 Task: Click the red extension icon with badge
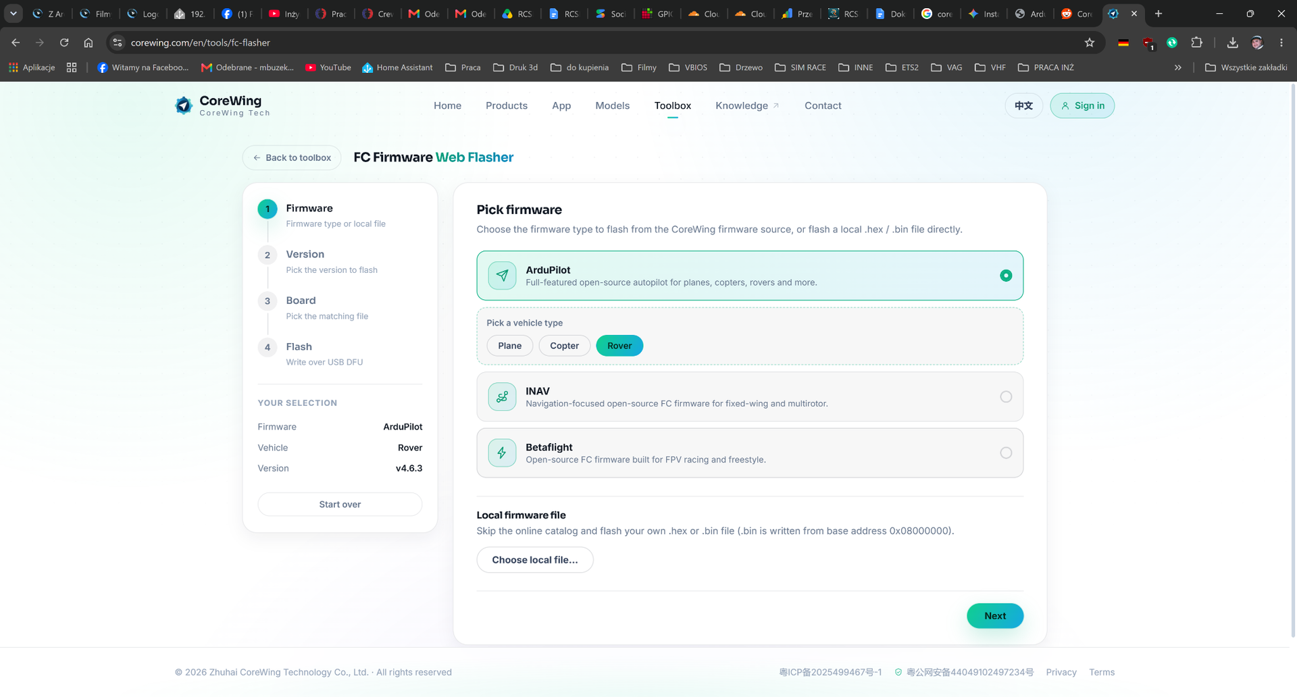click(x=1148, y=43)
